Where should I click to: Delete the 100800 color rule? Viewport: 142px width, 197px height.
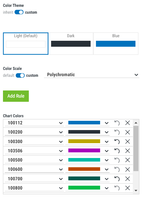coord(127,188)
